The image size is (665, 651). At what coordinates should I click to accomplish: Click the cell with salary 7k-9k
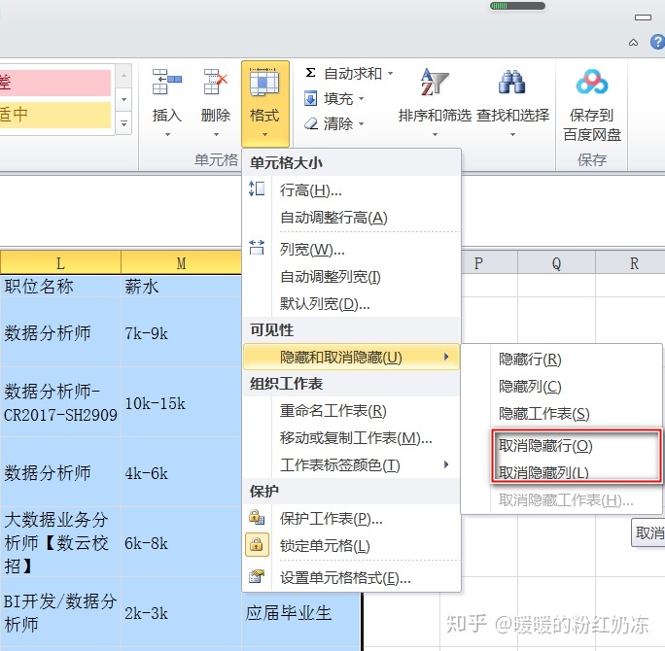181,332
